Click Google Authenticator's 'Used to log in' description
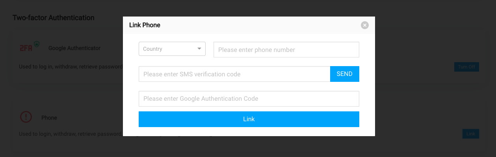Viewport: 496px width, 157px height. pyautogui.click(x=71, y=67)
